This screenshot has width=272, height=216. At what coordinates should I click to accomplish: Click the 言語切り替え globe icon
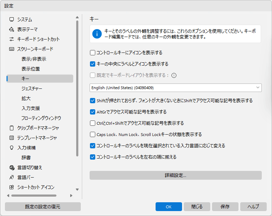click(x=12, y=167)
